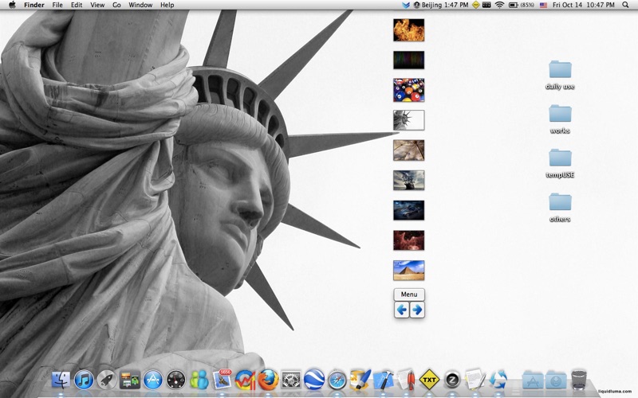Open System Preferences gear icon
638x398 pixels.
[291, 380]
